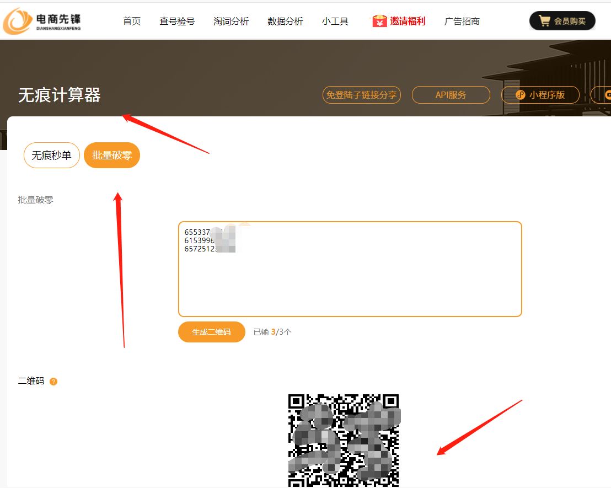Click inside the product ID text area
611x488 pixels.
(x=350, y=269)
